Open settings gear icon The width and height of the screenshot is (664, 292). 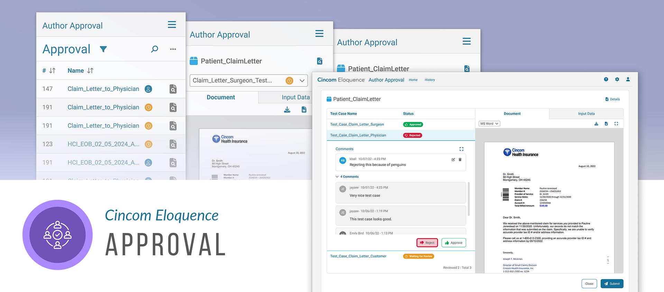[x=617, y=79]
